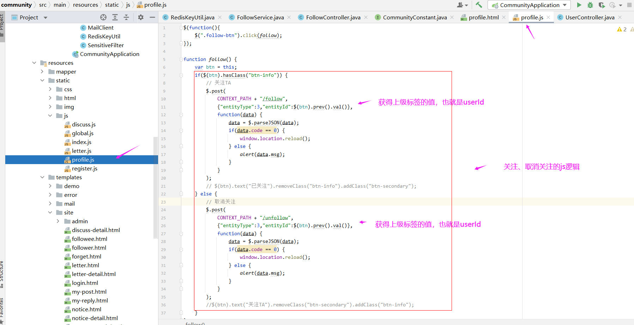The height and width of the screenshot is (325, 634).
Task: Close the profile.js tab
Action: [x=548, y=17]
